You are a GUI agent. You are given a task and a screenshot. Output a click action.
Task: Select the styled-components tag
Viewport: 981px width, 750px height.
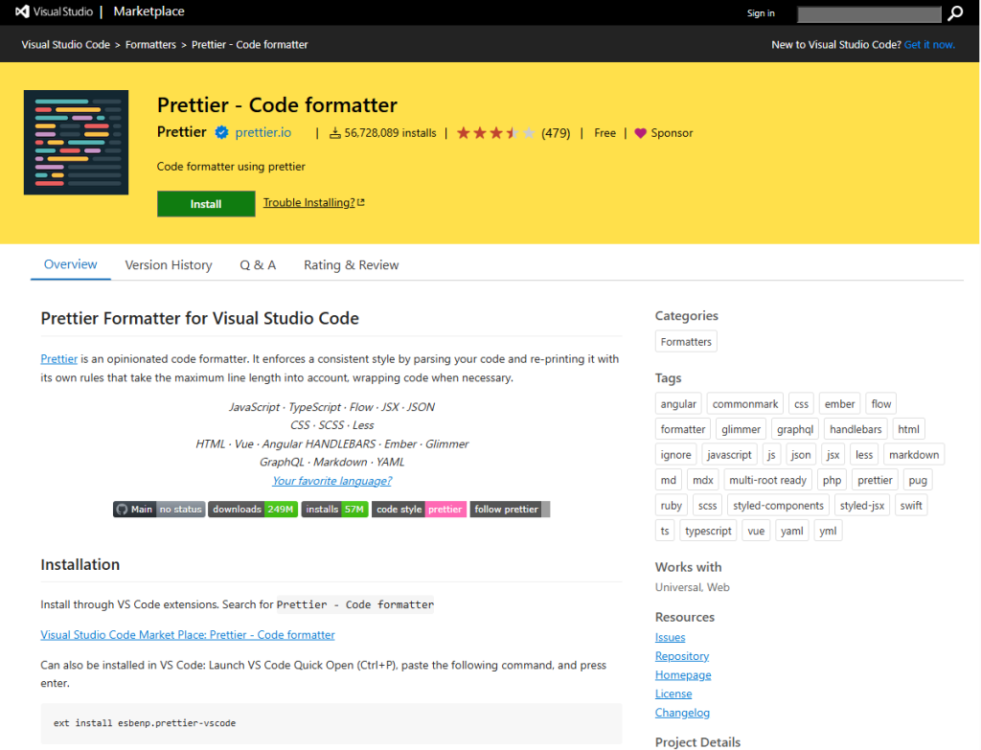click(778, 506)
